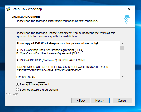Minimize the Setup window
Viewport: 141px width, 112px height.
[x=105, y=9]
